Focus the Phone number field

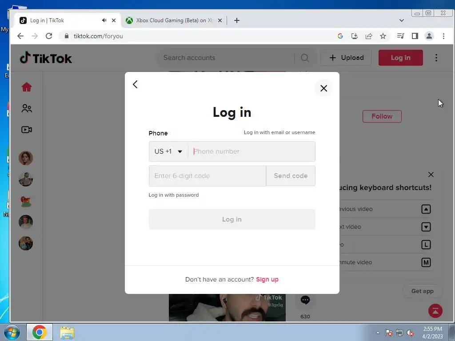tap(251, 151)
